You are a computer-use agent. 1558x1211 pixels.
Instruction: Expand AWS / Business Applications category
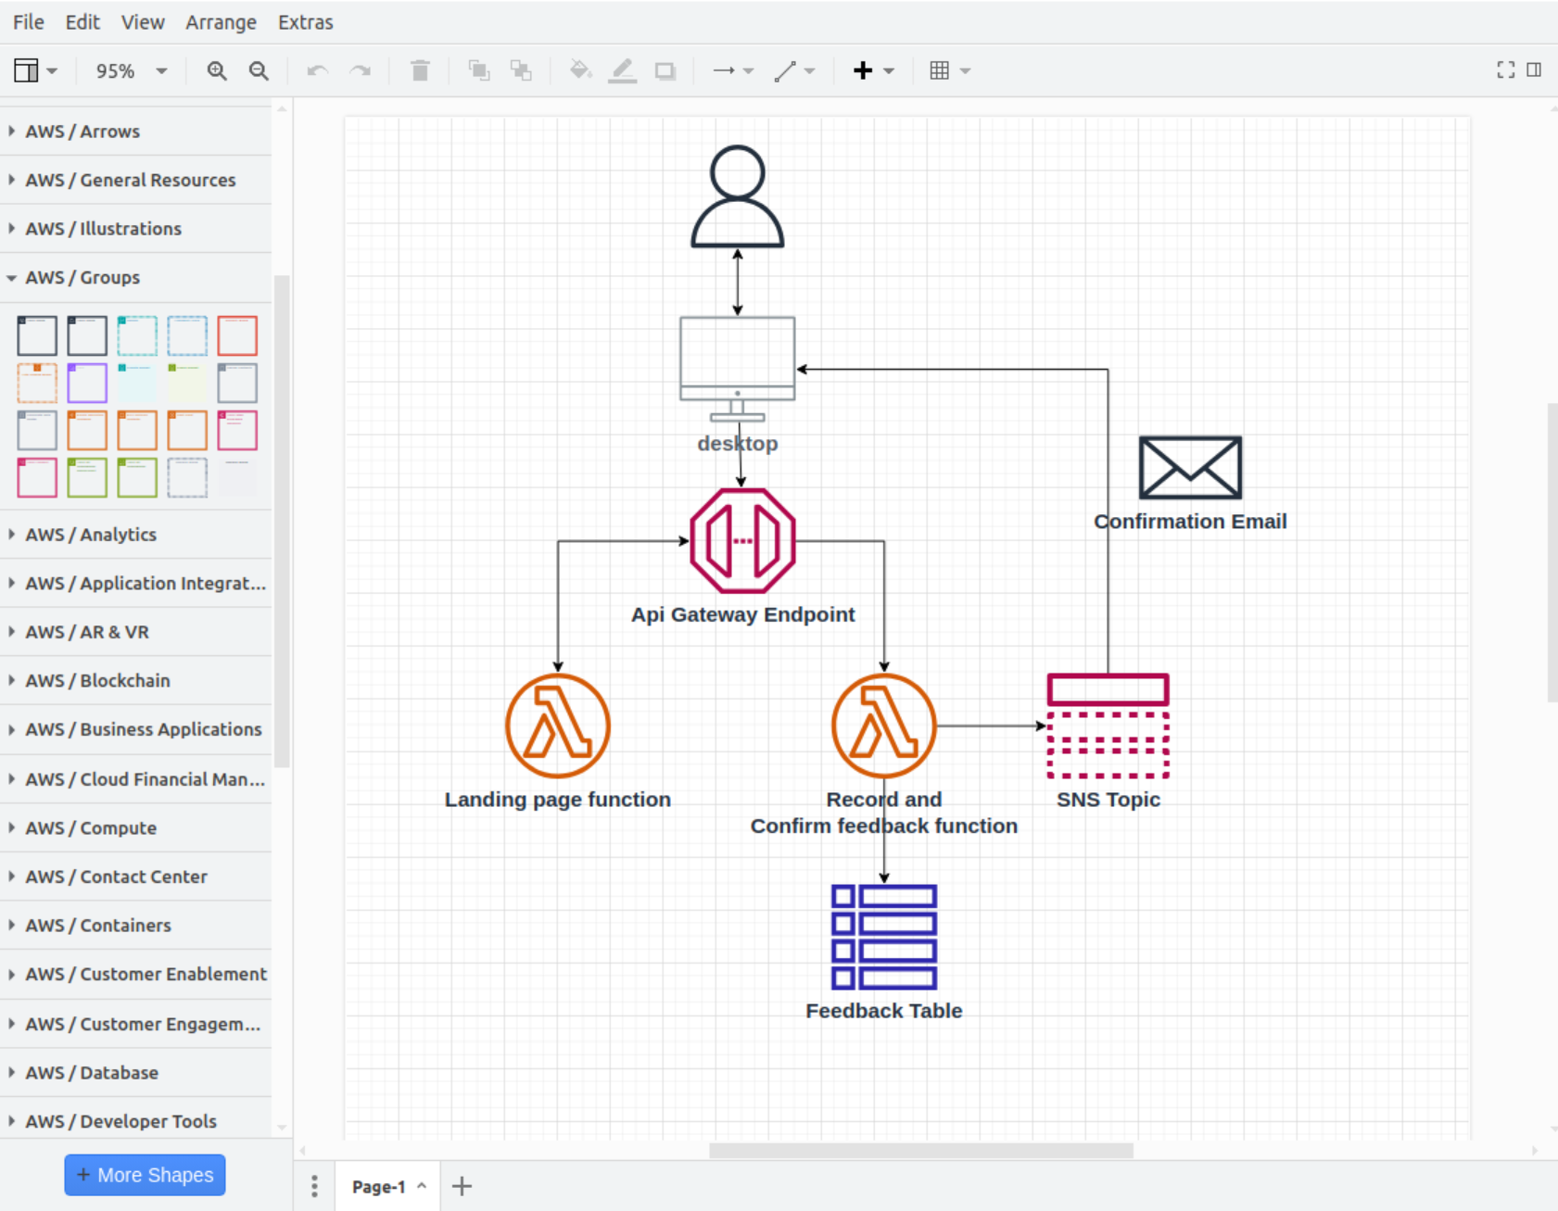pos(135,729)
